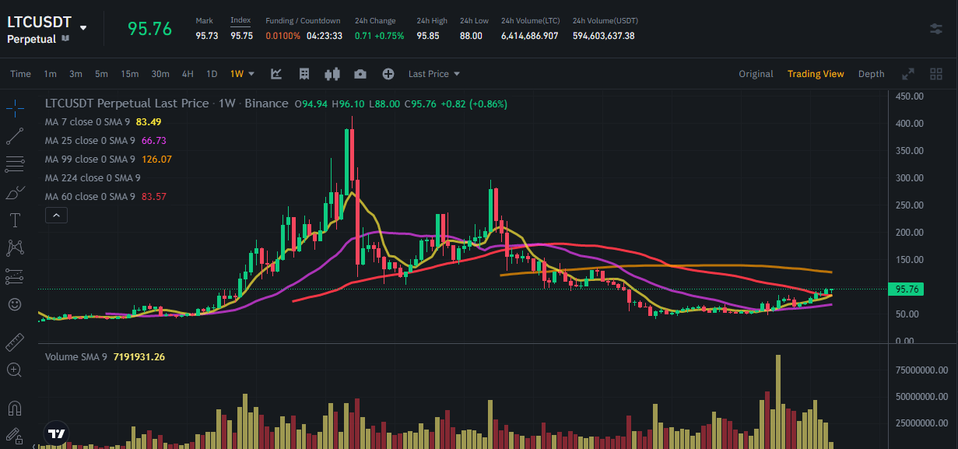Click the Funding / Countdown label
958x449 pixels.
tap(303, 20)
